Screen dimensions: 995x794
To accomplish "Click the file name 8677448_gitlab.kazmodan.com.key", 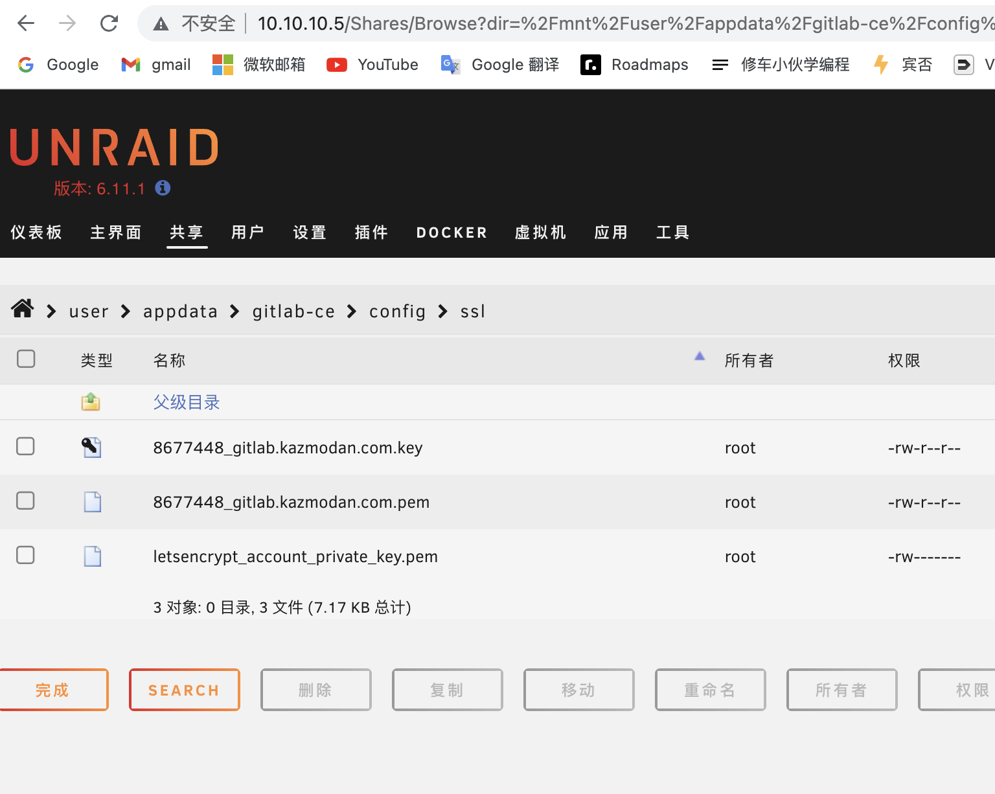I will pos(288,448).
